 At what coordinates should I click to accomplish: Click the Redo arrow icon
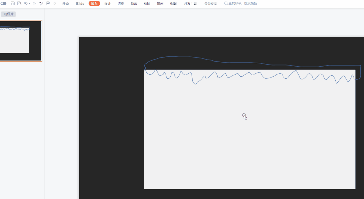click(35, 3)
